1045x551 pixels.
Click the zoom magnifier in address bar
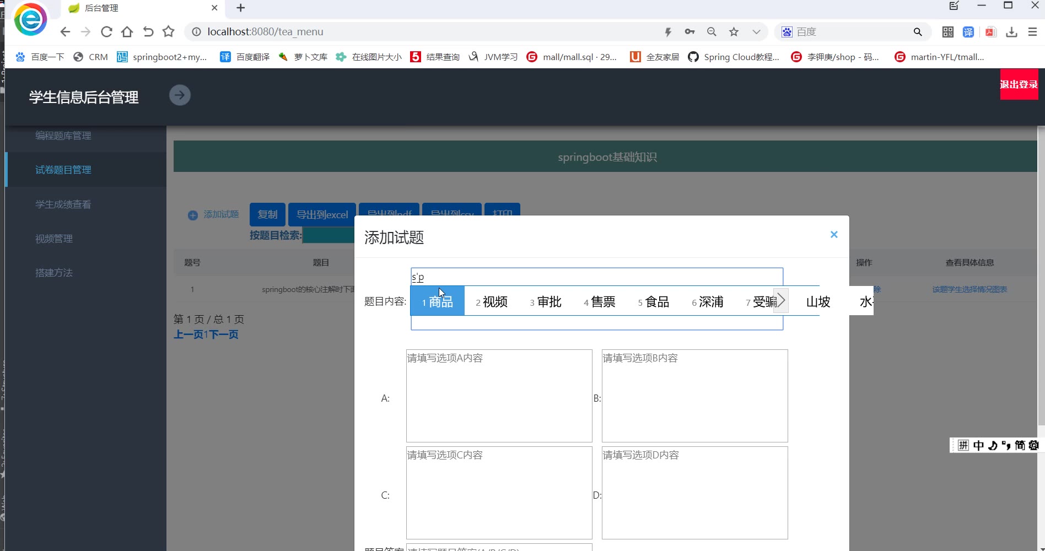(712, 32)
